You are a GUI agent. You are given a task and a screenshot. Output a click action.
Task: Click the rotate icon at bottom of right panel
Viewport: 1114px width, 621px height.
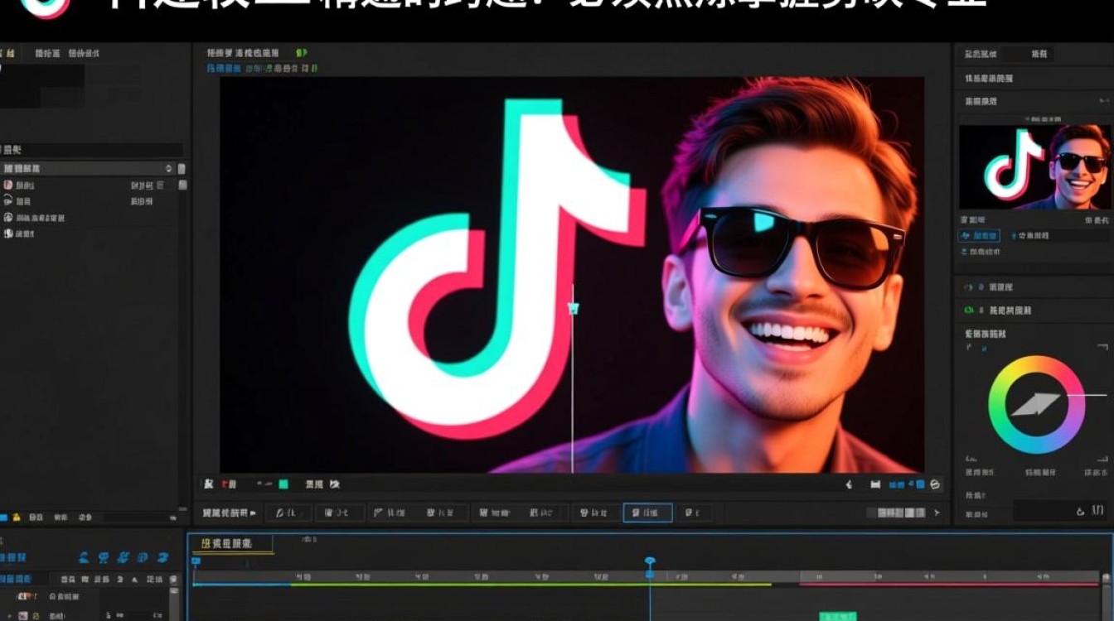point(1080,512)
